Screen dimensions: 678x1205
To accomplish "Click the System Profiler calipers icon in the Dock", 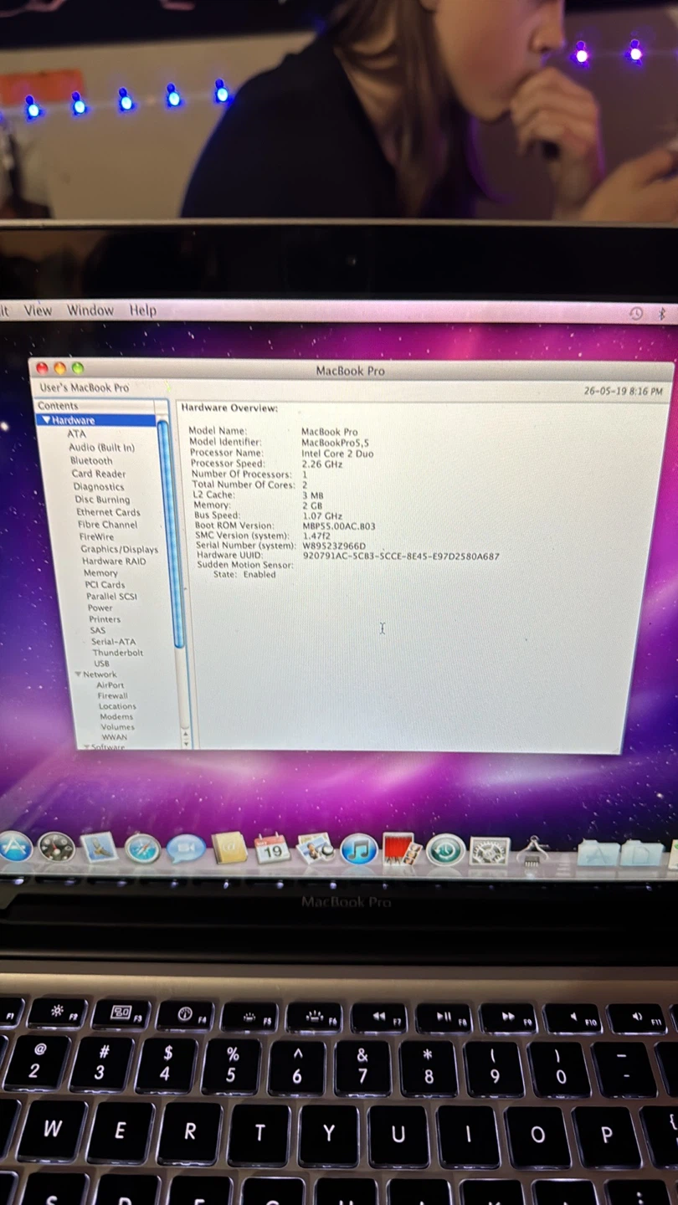I will click(532, 851).
